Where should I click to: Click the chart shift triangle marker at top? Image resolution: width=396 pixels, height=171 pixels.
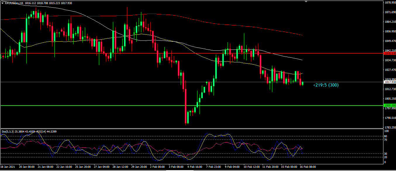(306, 1)
